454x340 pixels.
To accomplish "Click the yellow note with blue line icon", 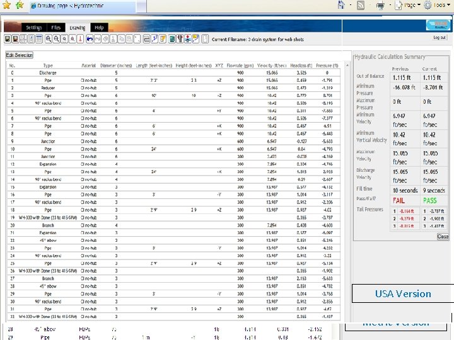I will (195, 39).
